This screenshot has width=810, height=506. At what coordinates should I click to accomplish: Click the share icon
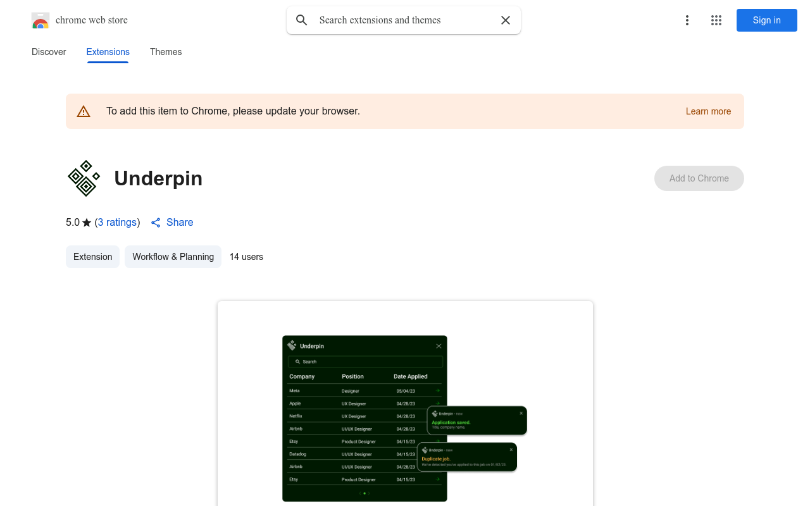coord(156,223)
